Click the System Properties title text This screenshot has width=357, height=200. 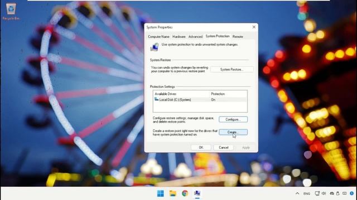pyautogui.click(x=160, y=27)
